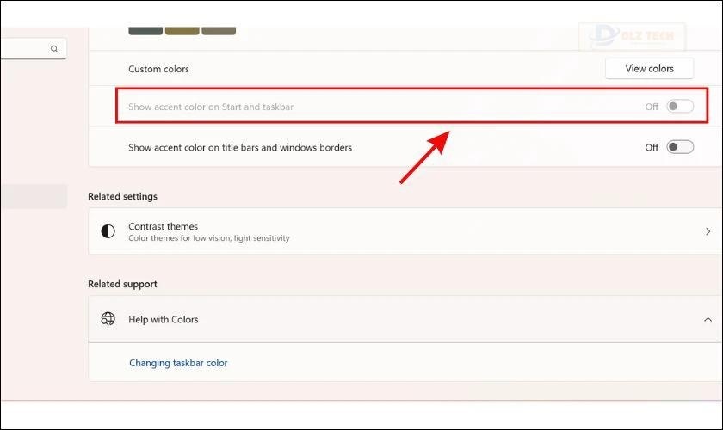Image resolution: width=723 pixels, height=430 pixels.
Task: Enable accent color on title bars and windows borders
Action: 679,147
